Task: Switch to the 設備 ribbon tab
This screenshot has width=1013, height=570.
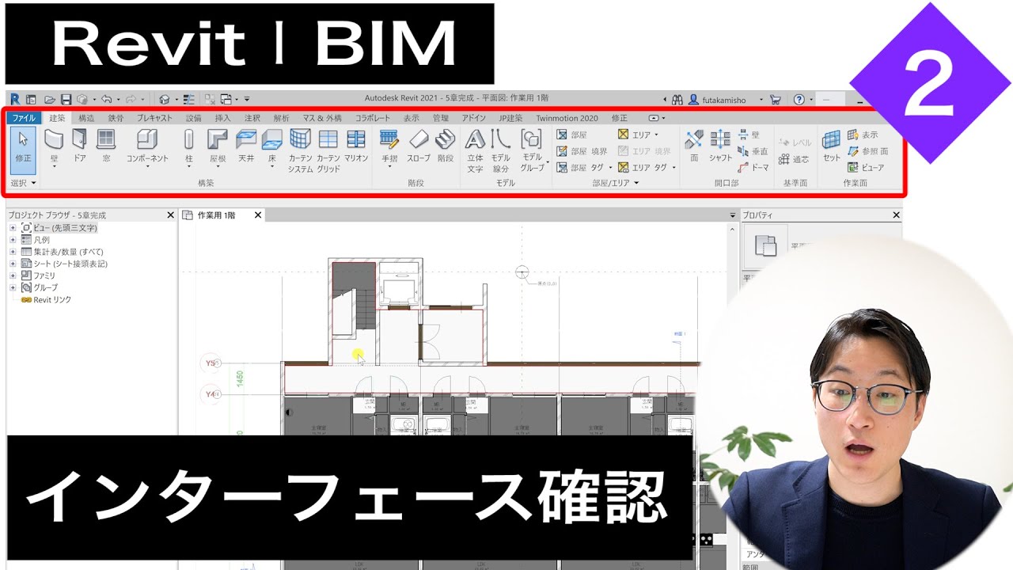Action: 194,118
